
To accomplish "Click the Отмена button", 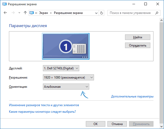I will point(117,124).
